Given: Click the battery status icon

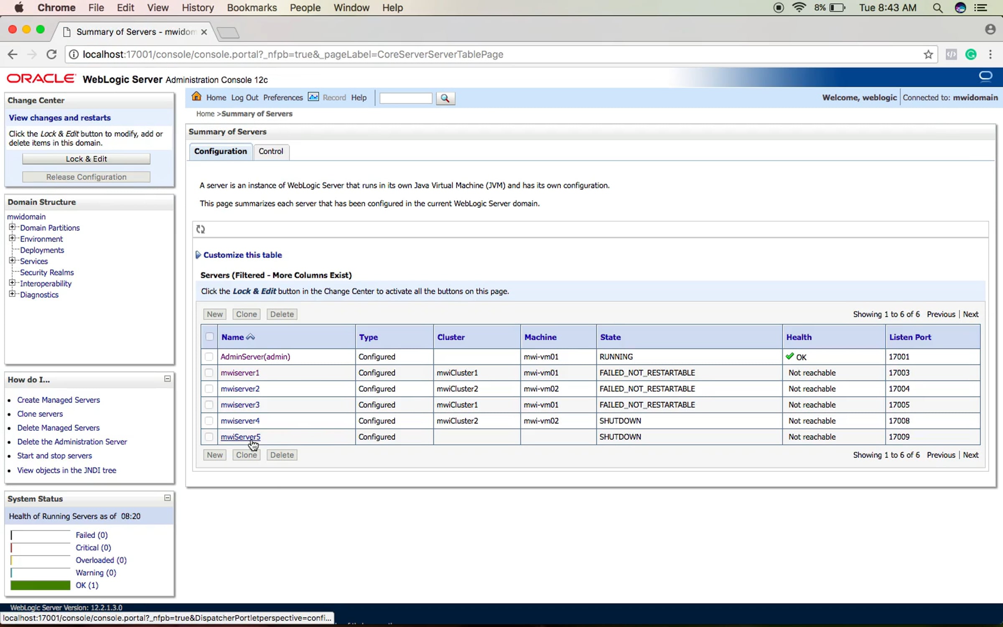Looking at the screenshot, I should click(x=838, y=8).
